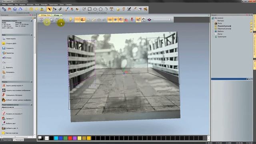
Task: Click the Создать полутоновое изображение icon
Action: (4, 90)
